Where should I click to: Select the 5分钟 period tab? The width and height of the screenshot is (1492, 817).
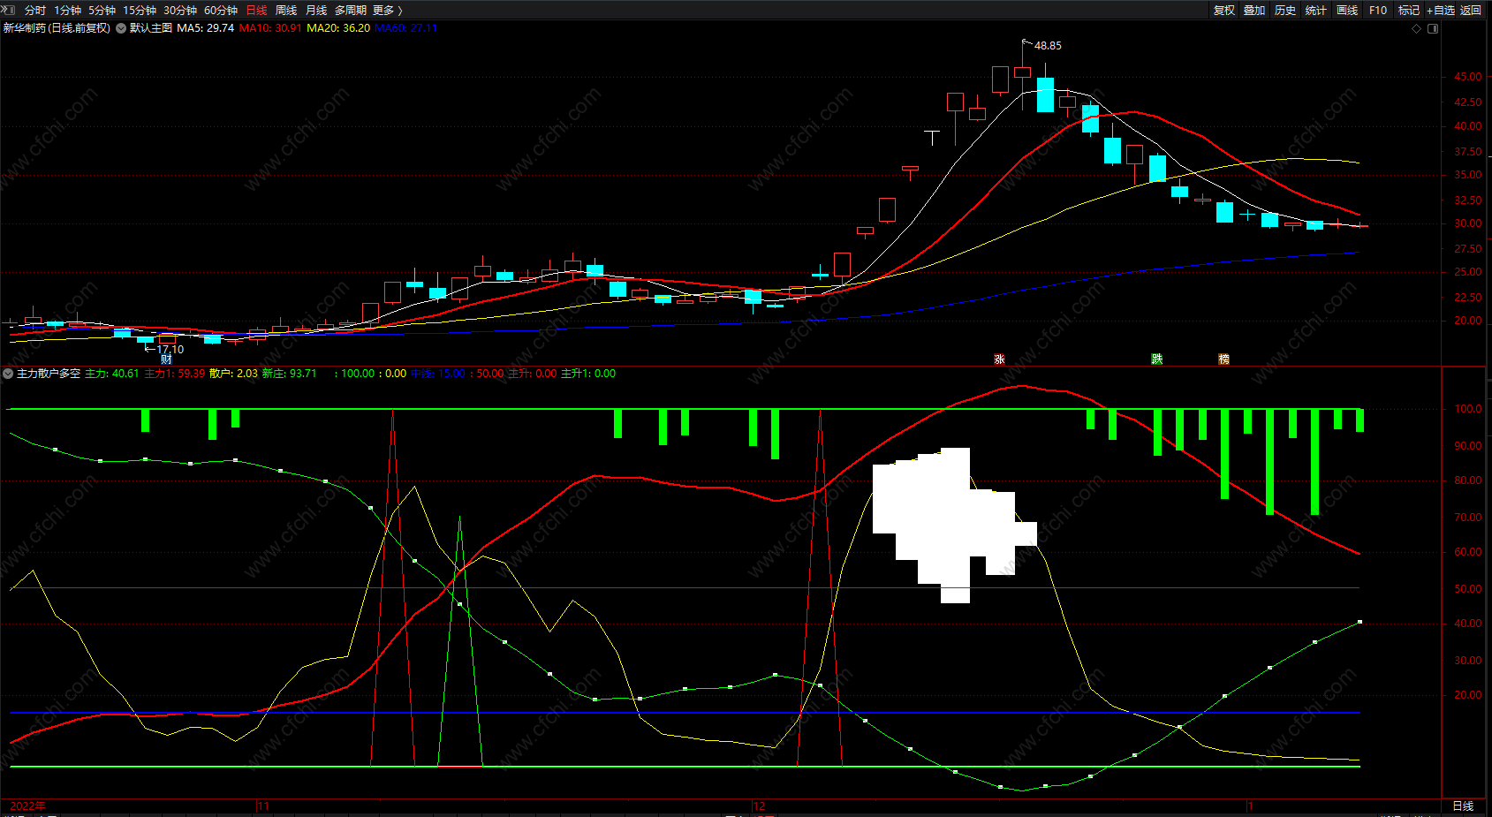coord(102,11)
